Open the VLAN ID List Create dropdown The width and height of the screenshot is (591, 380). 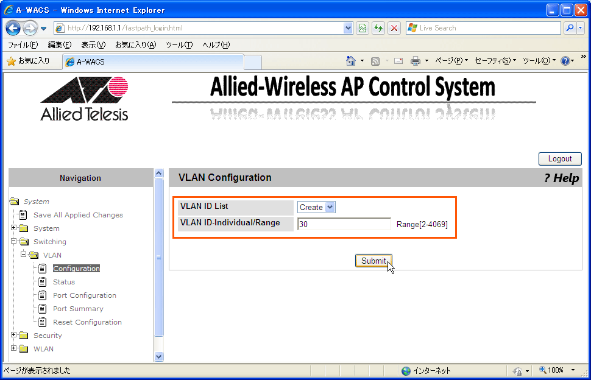point(316,207)
